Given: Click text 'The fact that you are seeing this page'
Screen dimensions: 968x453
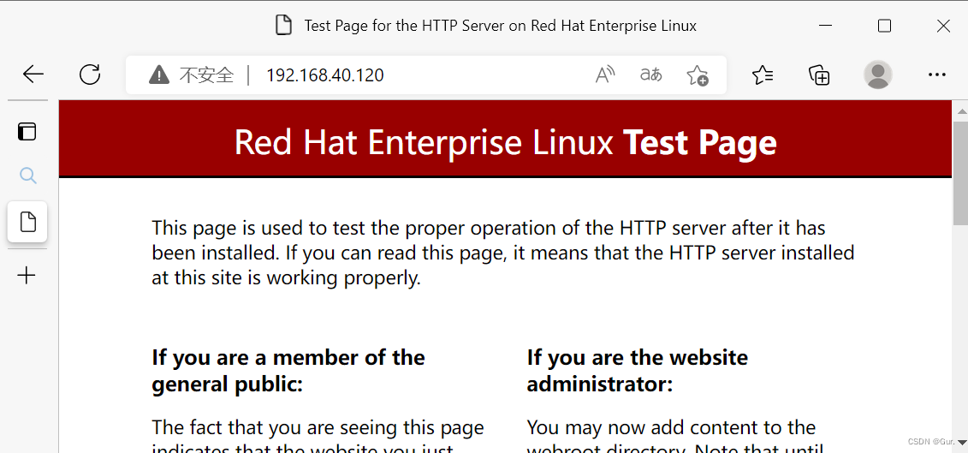Looking at the screenshot, I should pos(318,427).
